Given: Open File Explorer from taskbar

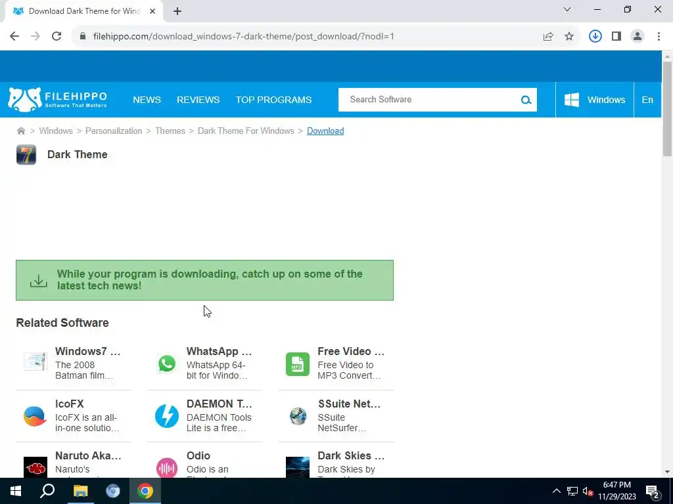Looking at the screenshot, I should click(80, 491).
